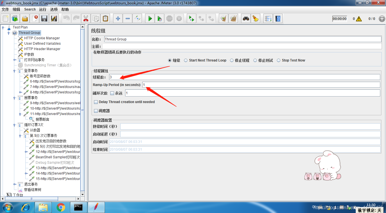The image size is (386, 213).
Task: Open Help with question mark icon
Action: click(278, 19)
